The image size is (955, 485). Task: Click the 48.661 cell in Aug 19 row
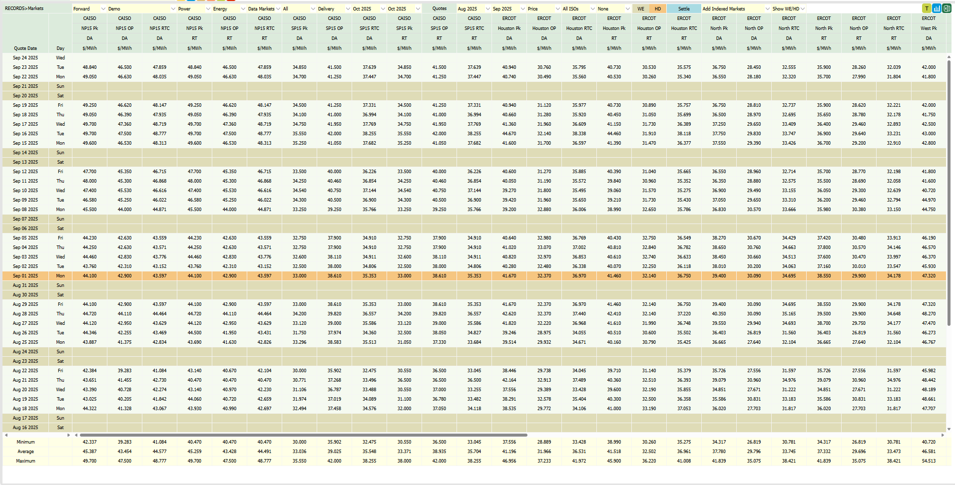point(929,399)
